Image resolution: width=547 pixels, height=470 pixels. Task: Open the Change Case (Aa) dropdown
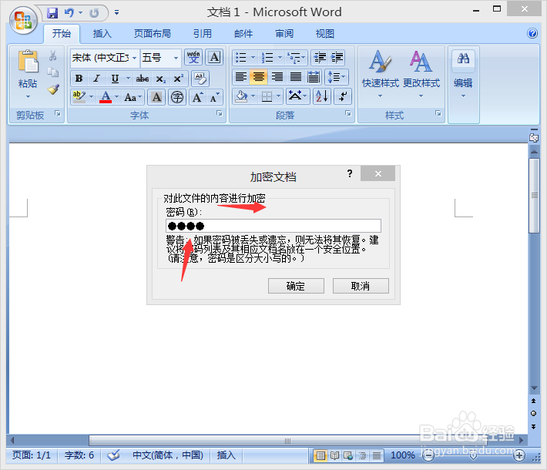pyautogui.click(x=133, y=97)
